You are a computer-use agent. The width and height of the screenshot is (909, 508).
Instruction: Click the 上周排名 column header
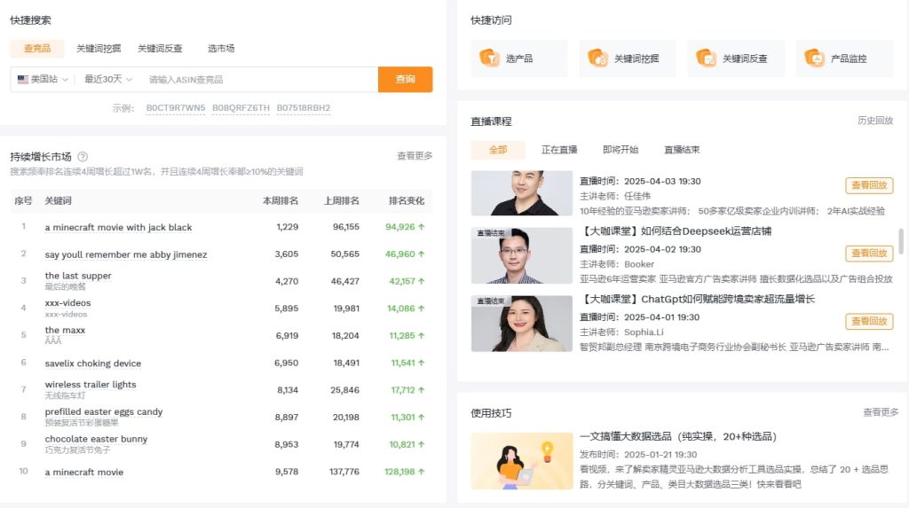coord(342,200)
